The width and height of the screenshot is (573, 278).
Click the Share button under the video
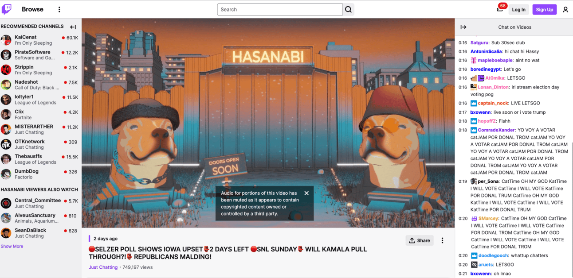click(x=420, y=240)
